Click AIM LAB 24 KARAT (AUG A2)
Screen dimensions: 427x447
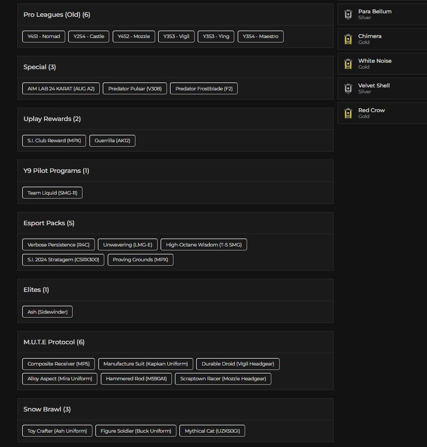click(x=61, y=88)
